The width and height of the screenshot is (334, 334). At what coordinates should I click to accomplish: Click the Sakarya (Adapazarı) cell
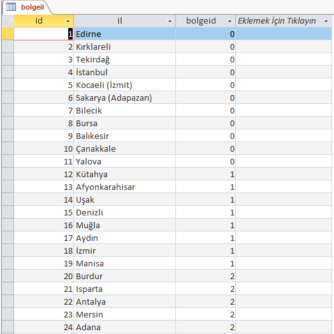(x=124, y=98)
